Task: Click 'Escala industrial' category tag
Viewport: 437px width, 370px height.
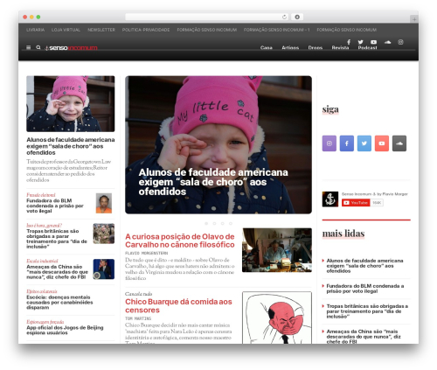Action: [42, 261]
